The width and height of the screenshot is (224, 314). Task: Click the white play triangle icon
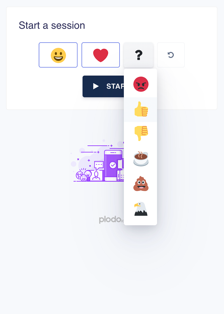[x=96, y=86]
